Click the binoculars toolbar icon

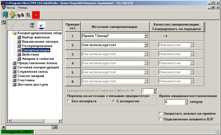point(21,15)
